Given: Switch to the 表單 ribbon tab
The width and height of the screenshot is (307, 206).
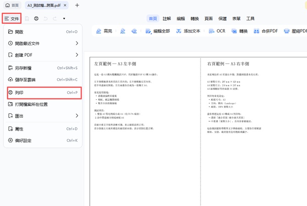Looking at the screenshot, I should coord(236,19).
